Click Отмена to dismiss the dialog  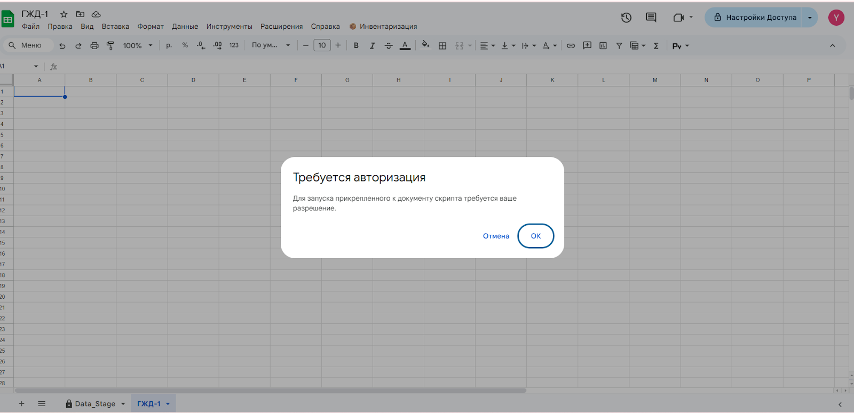496,236
